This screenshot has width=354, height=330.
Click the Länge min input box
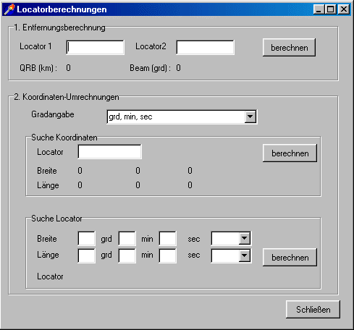[127, 255]
